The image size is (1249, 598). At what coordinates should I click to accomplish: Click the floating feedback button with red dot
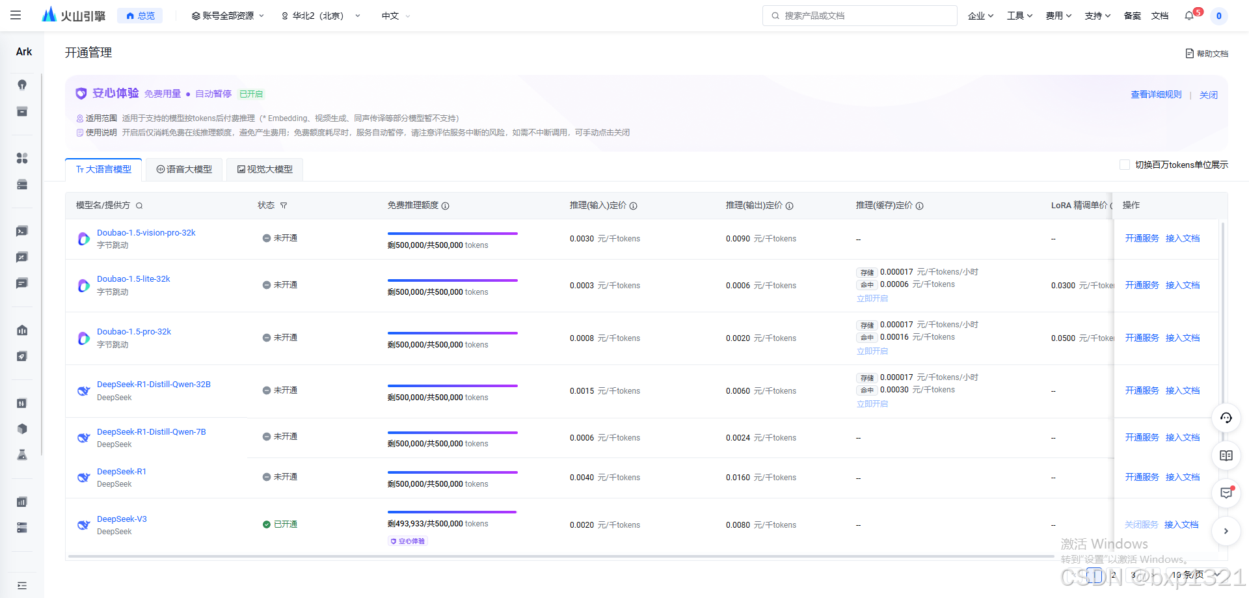click(x=1226, y=493)
